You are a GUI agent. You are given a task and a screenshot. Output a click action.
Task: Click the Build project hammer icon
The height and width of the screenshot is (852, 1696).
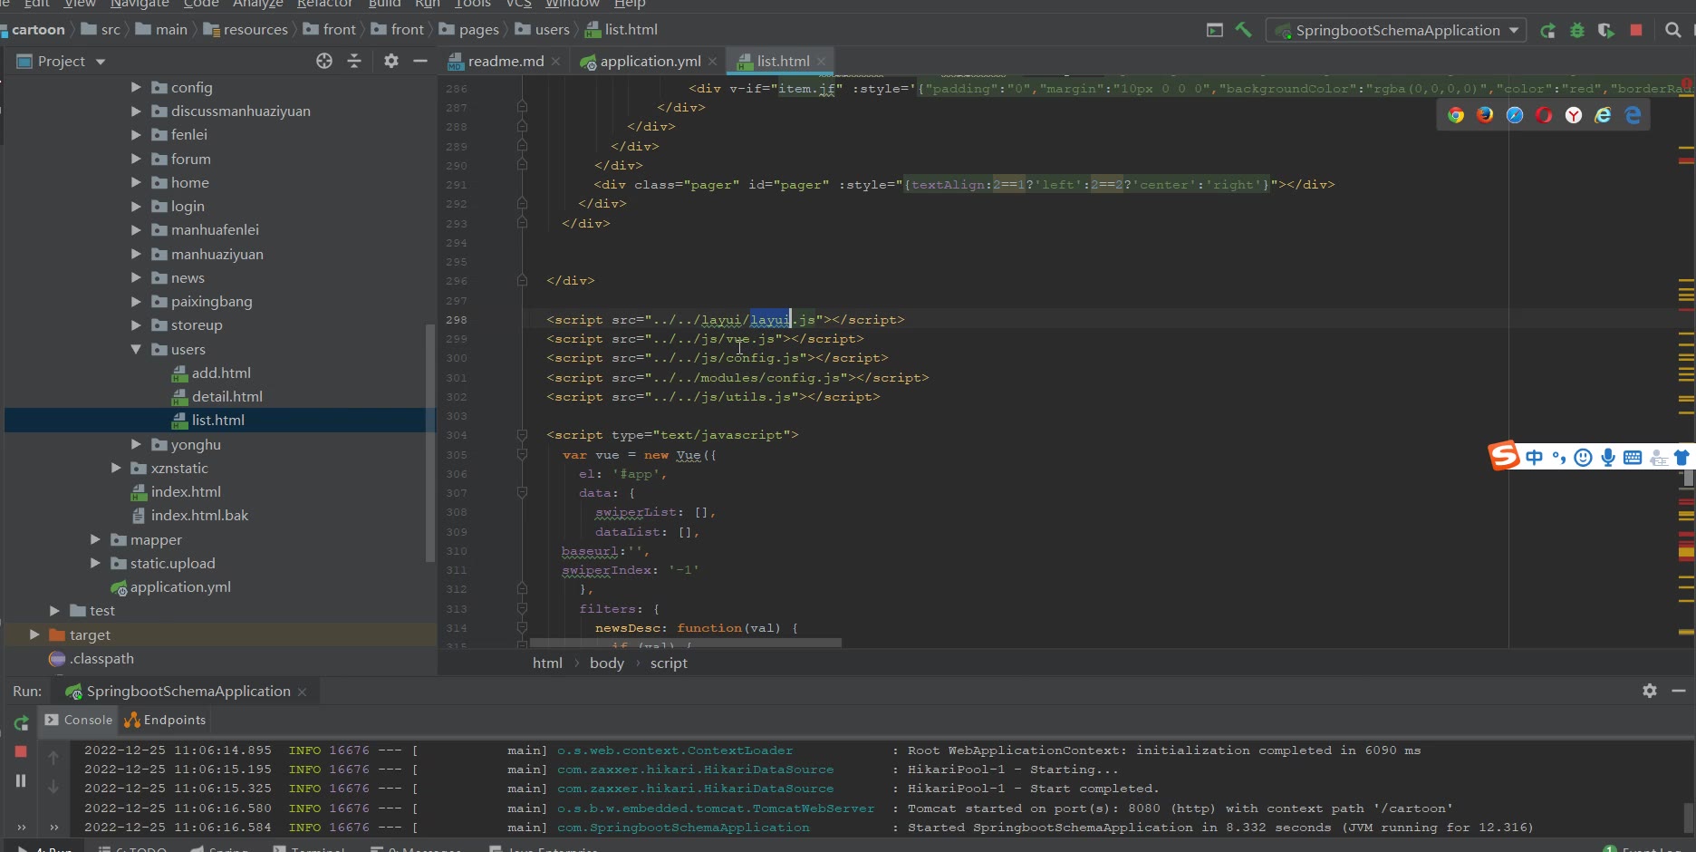click(x=1243, y=30)
